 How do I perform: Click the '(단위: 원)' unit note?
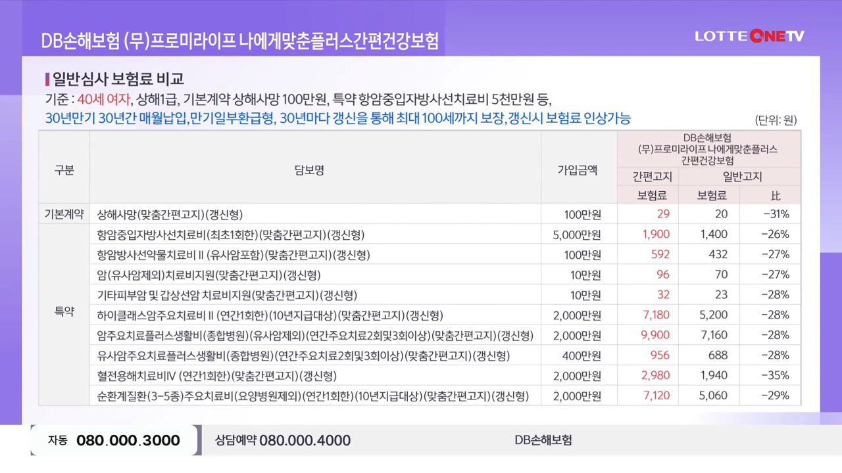click(776, 120)
